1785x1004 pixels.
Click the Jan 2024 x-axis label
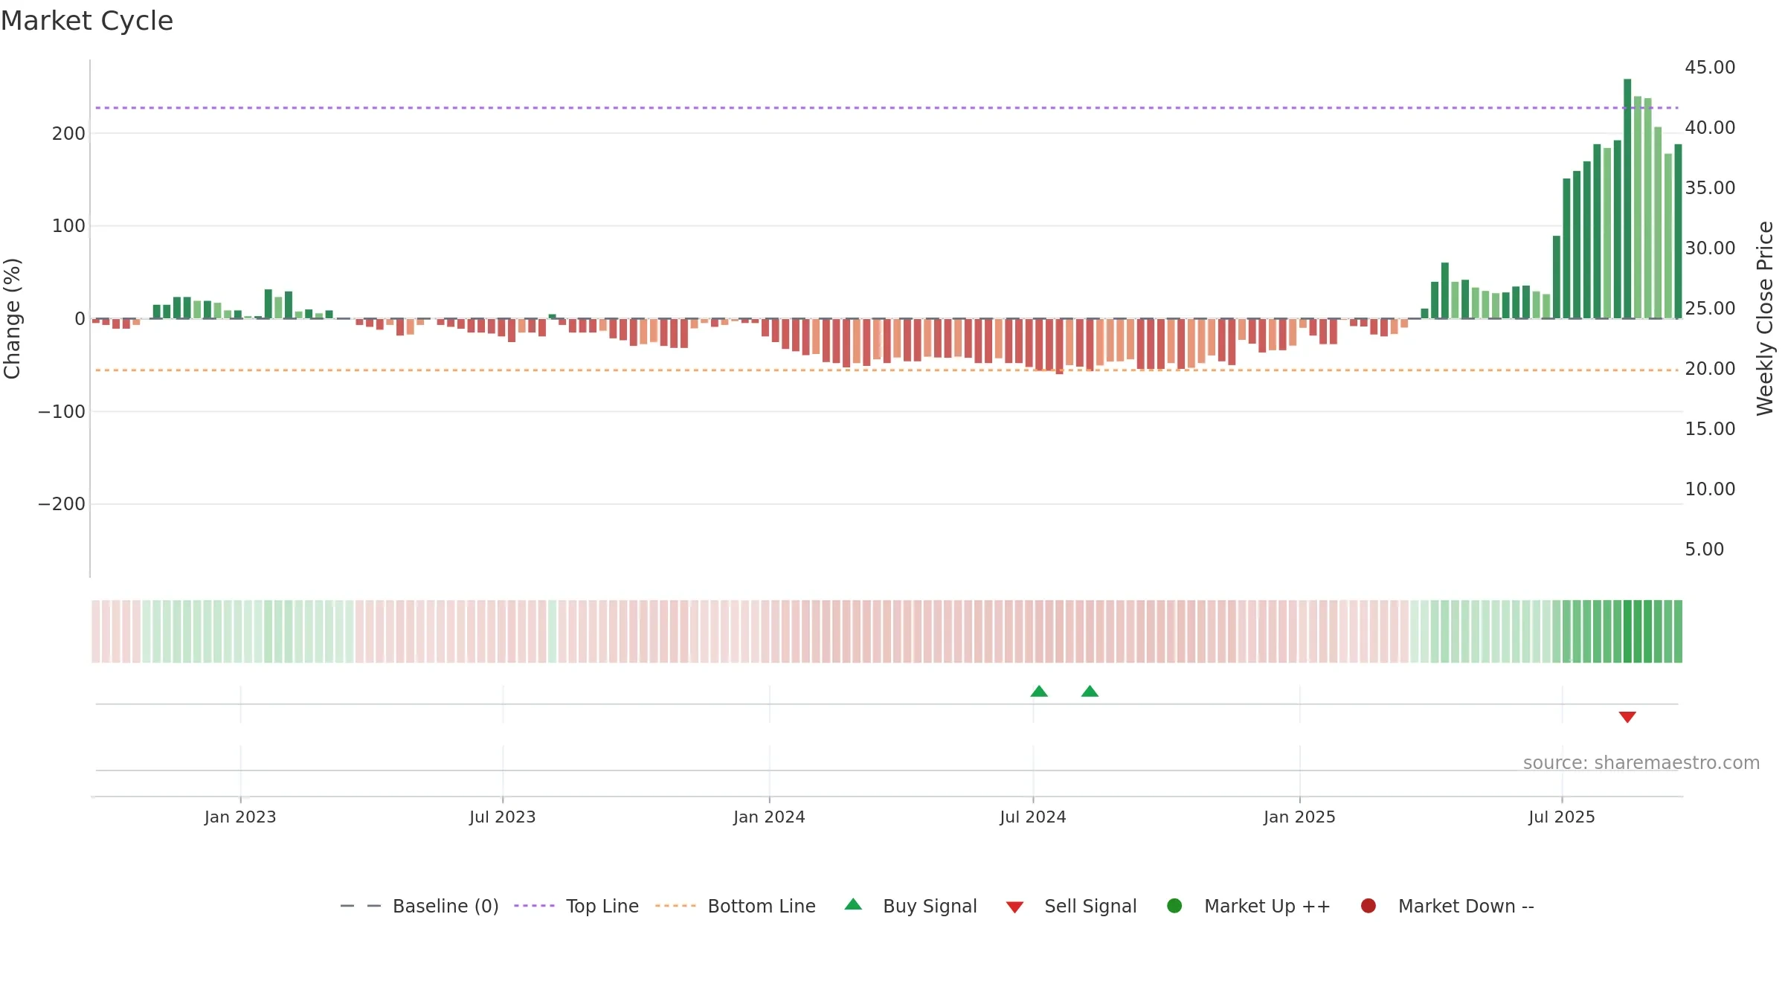tap(769, 817)
